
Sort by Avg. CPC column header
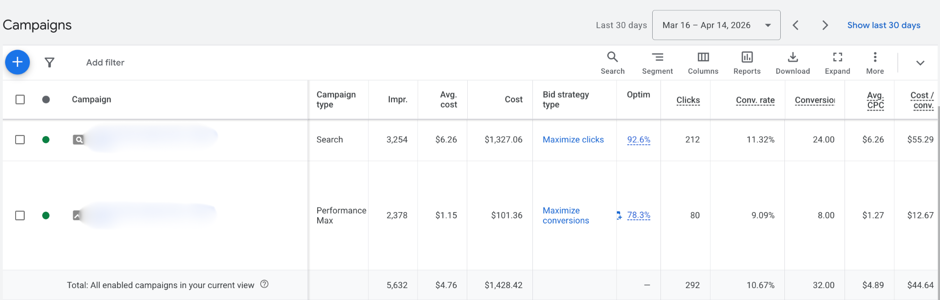(875, 100)
